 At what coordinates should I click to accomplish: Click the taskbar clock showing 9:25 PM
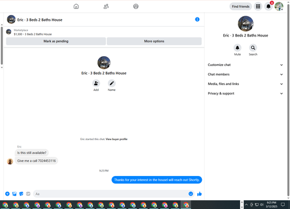(x=271, y=204)
